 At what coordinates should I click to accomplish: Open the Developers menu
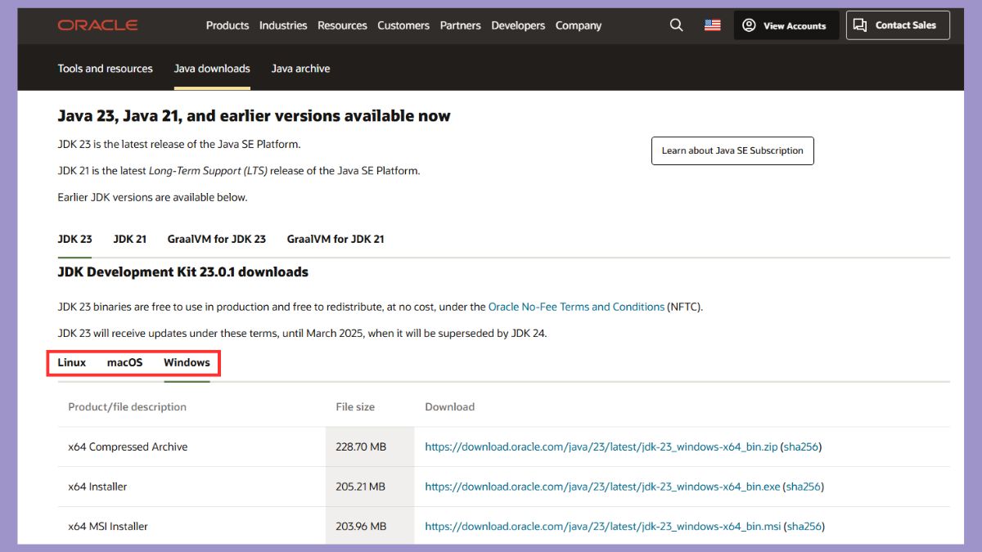[518, 25]
